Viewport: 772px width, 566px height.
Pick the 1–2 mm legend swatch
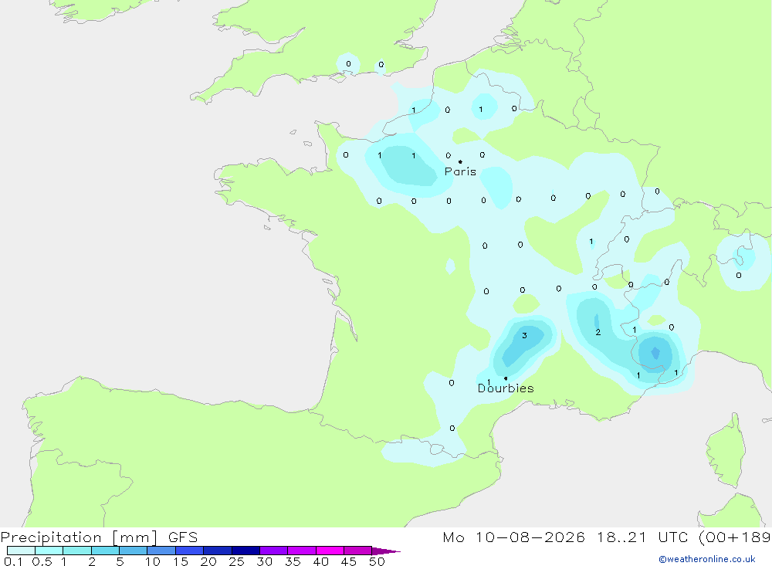[x=77, y=551]
